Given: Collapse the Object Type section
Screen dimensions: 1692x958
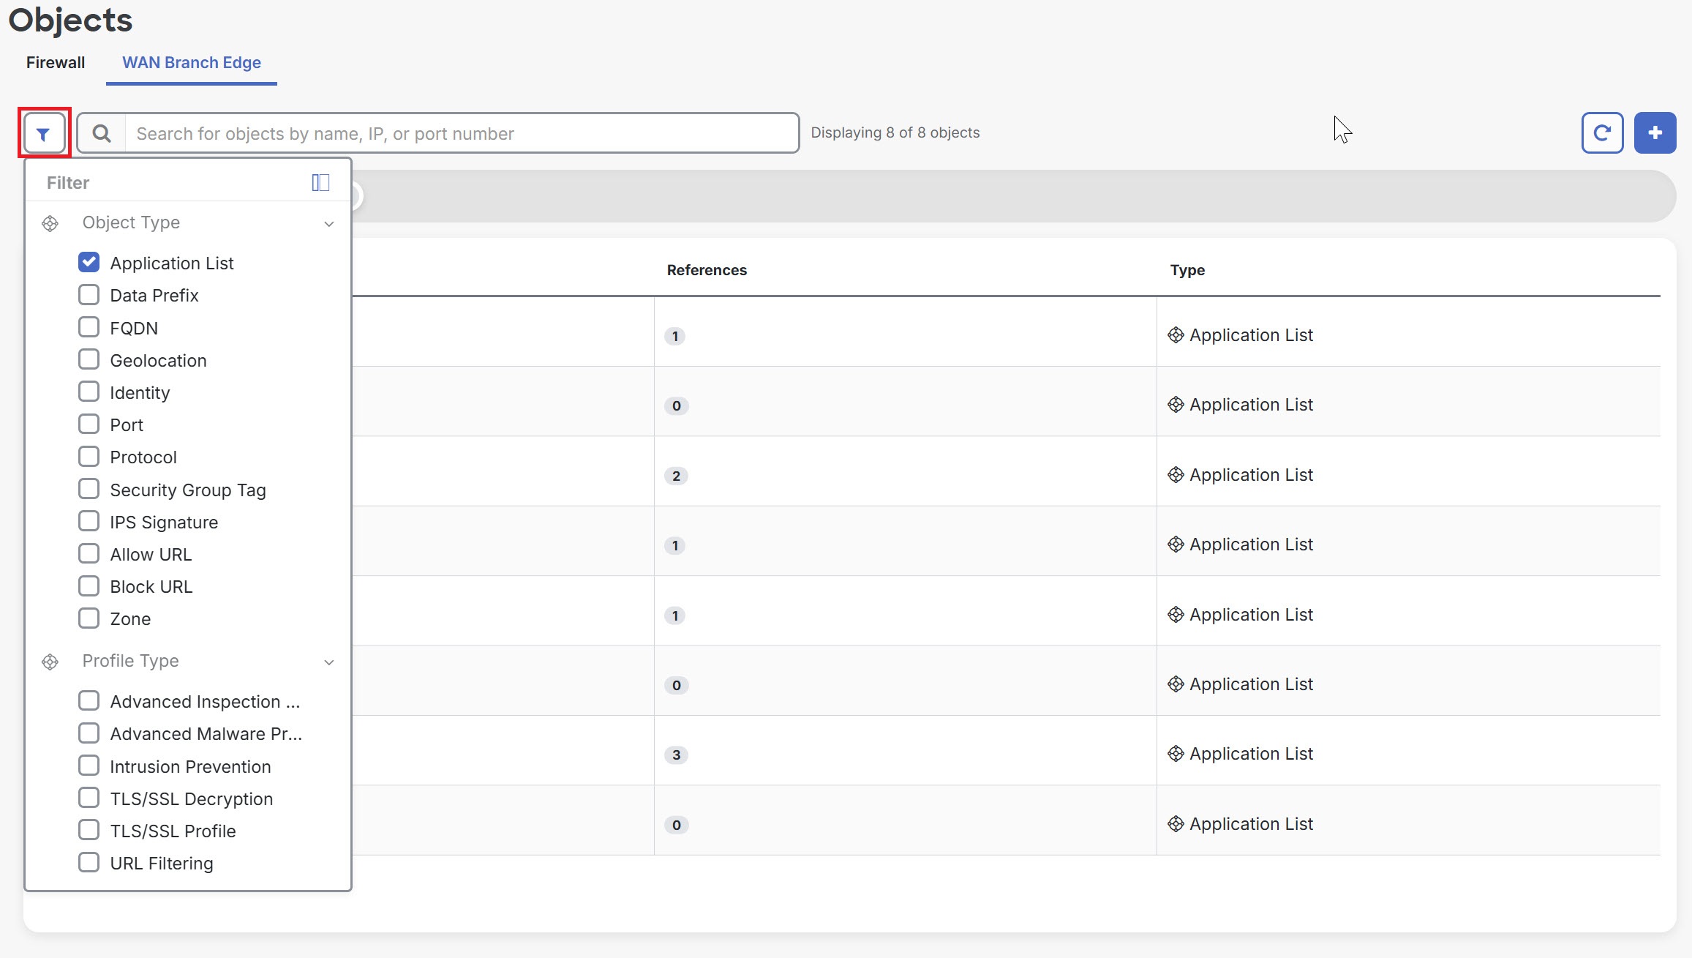Looking at the screenshot, I should coord(328,223).
